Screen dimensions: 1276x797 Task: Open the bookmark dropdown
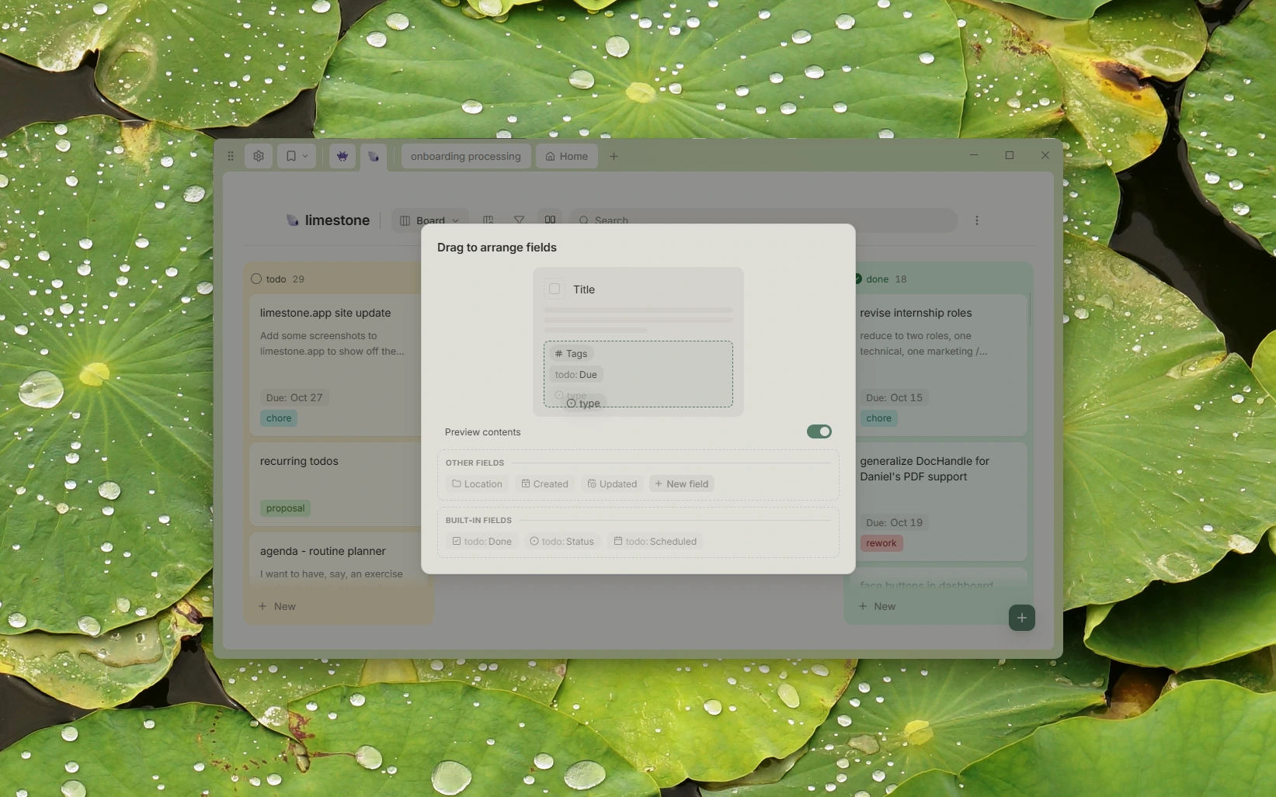click(297, 156)
